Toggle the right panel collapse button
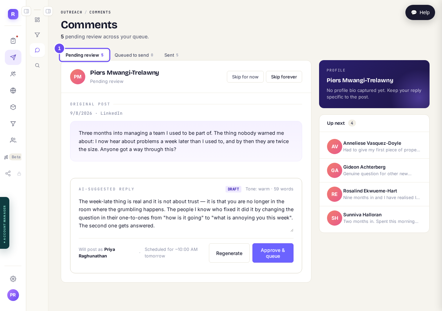This screenshot has height=311, width=442. point(48,11)
